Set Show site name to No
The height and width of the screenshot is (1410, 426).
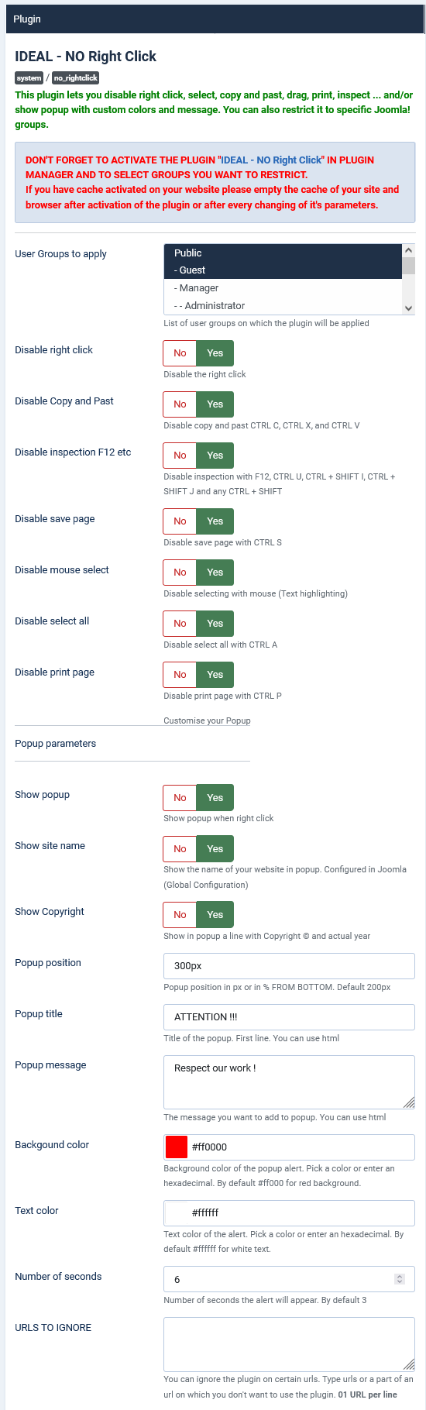(x=180, y=849)
